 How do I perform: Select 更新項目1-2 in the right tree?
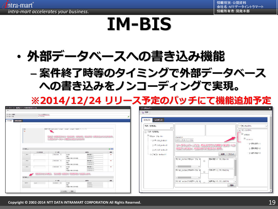click(x=254, y=148)
